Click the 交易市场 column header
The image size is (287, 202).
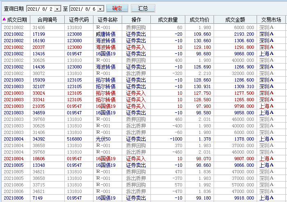[271, 20]
